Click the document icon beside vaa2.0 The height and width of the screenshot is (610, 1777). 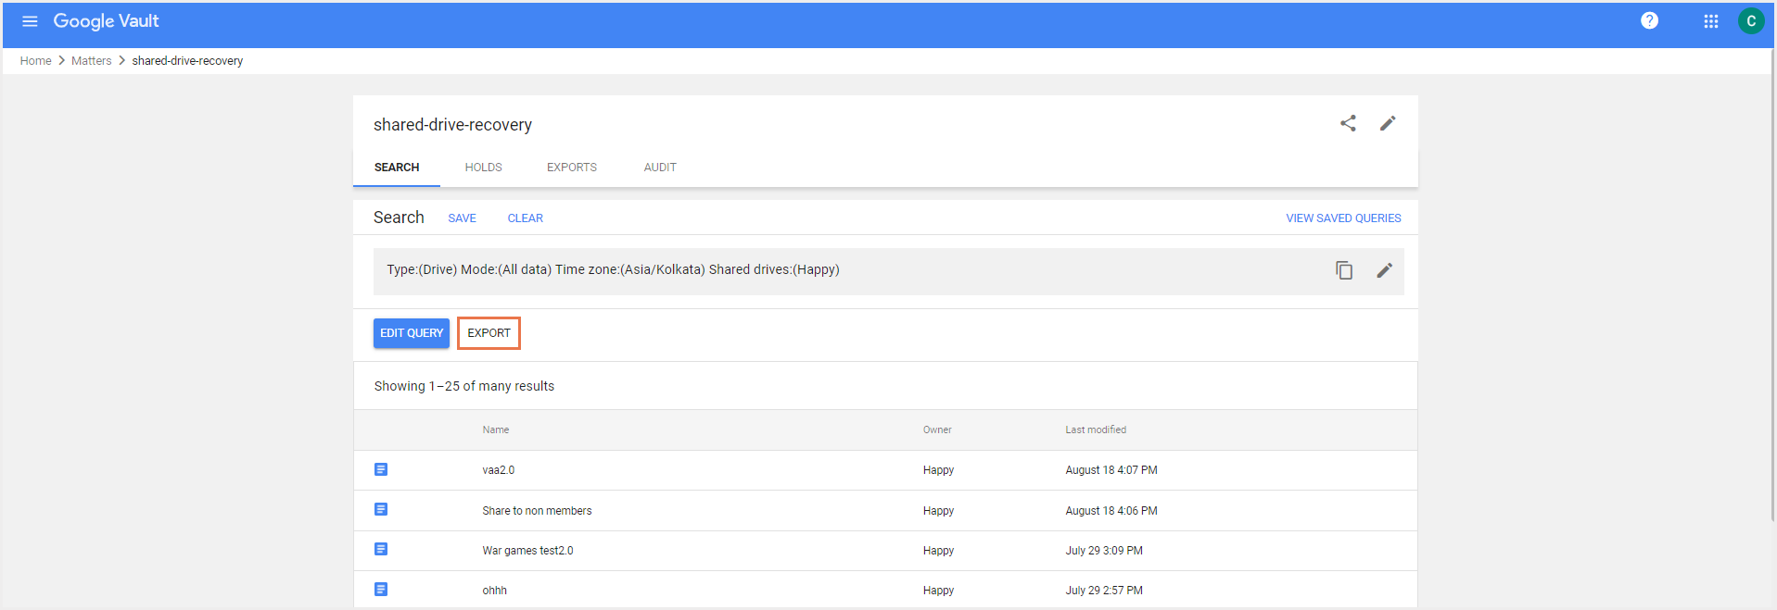click(381, 469)
